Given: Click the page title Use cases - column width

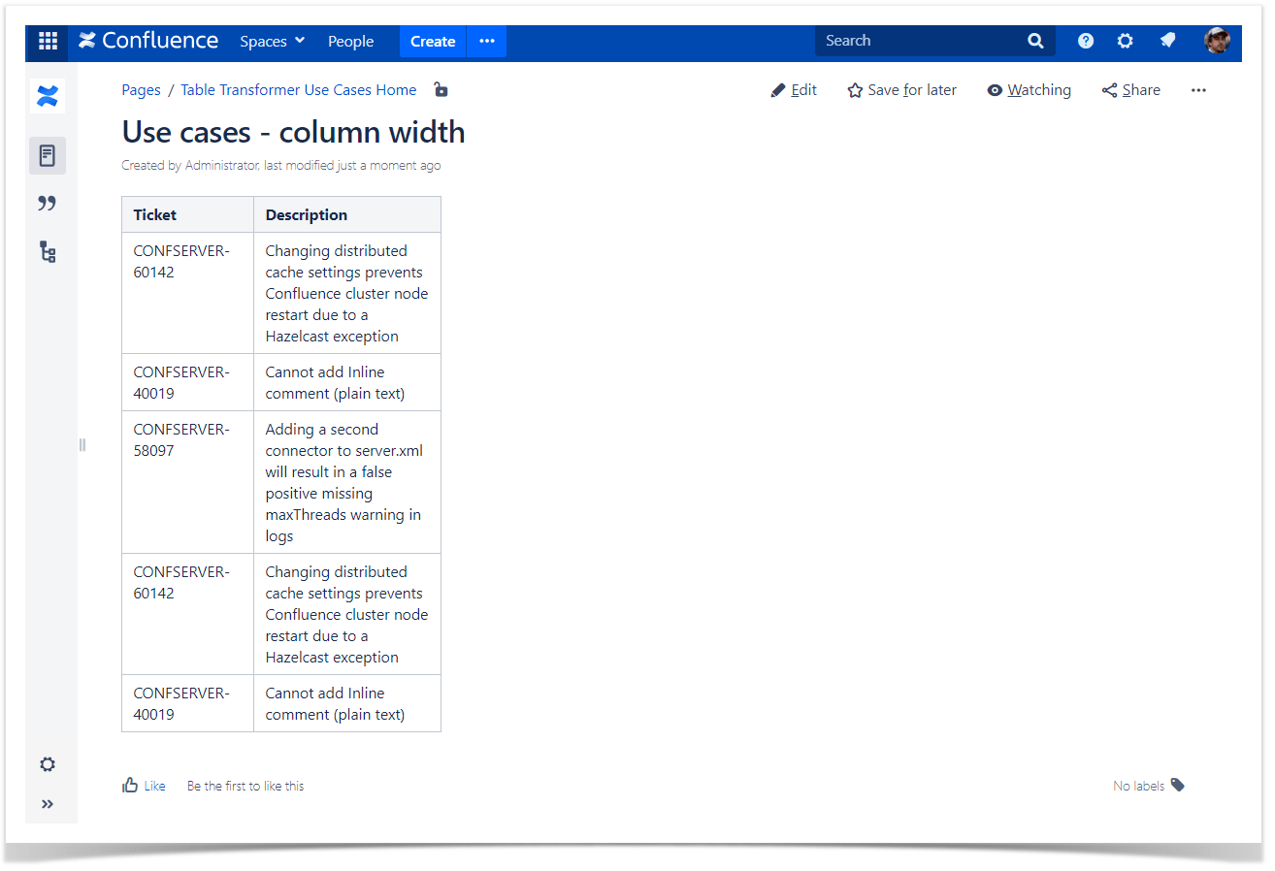Looking at the screenshot, I should click(293, 132).
